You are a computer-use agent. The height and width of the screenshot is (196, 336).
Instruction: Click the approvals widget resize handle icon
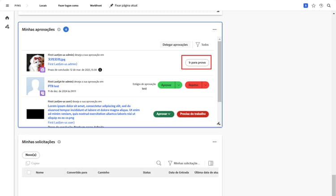point(219,123)
